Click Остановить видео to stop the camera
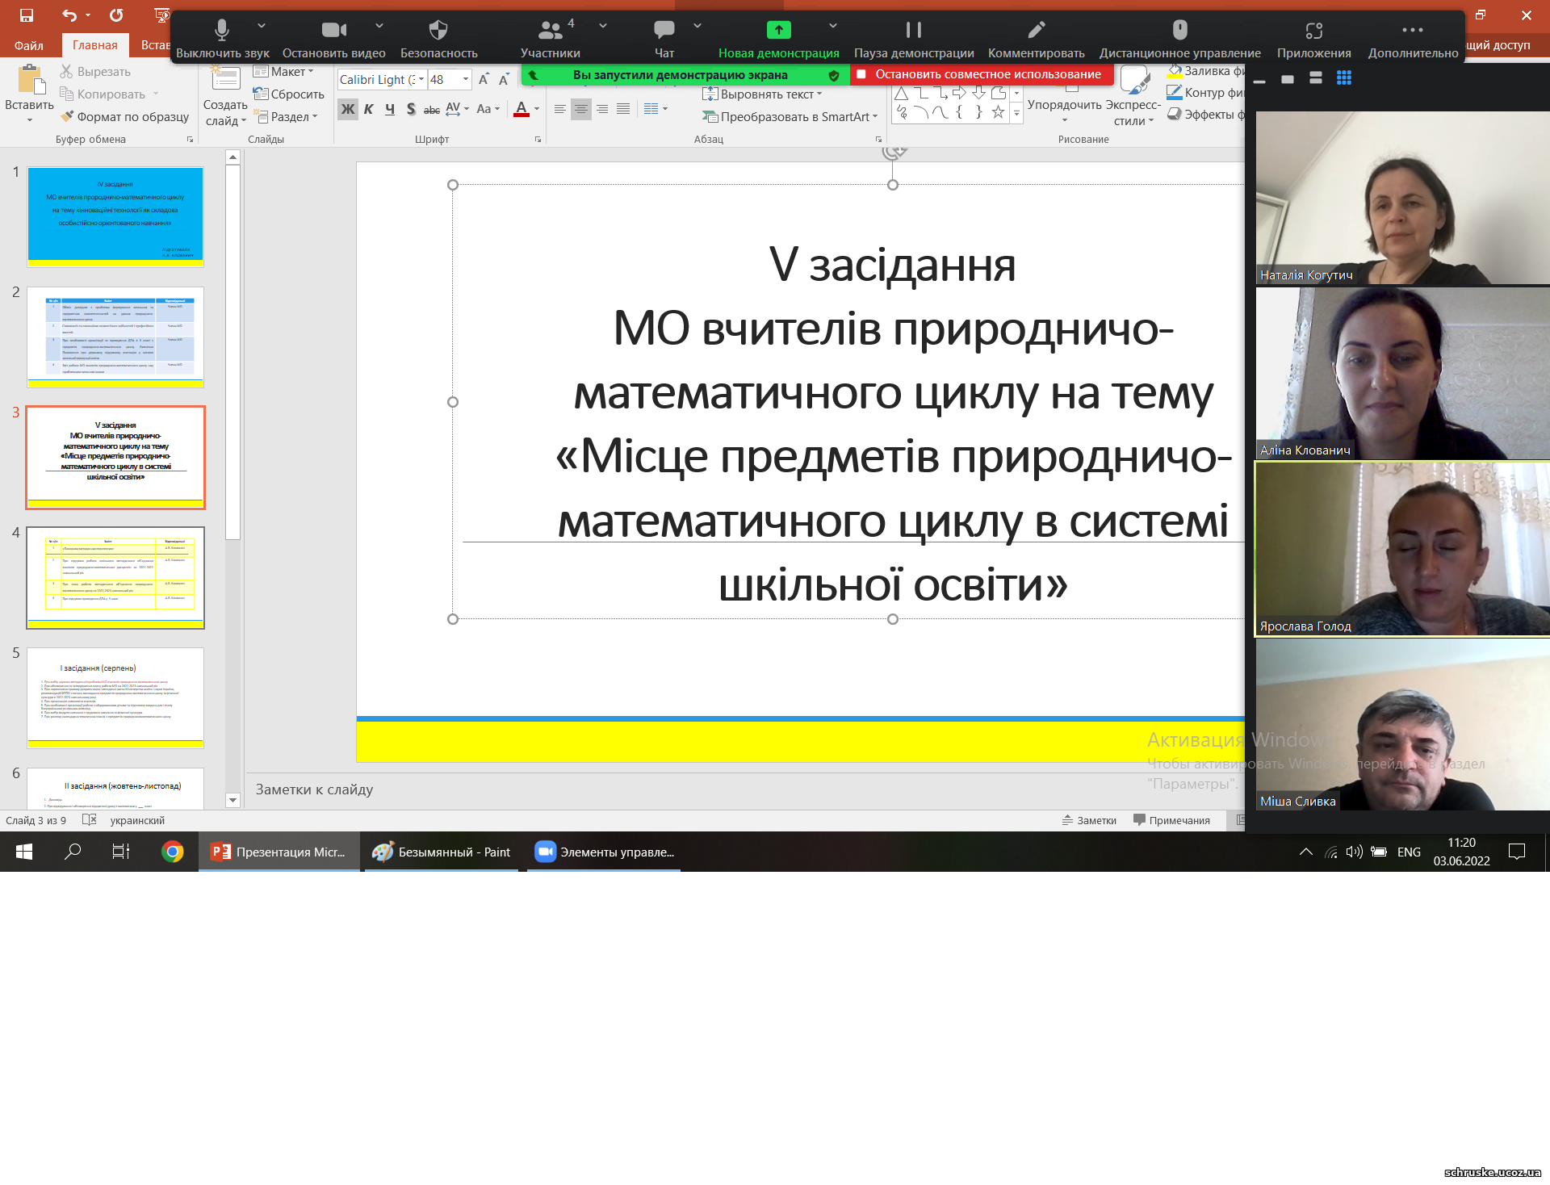The image size is (1550, 1185). click(x=333, y=38)
